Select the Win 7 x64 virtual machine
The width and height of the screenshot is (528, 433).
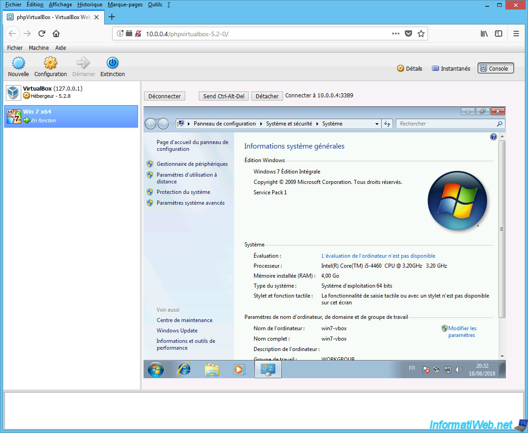tap(71, 116)
